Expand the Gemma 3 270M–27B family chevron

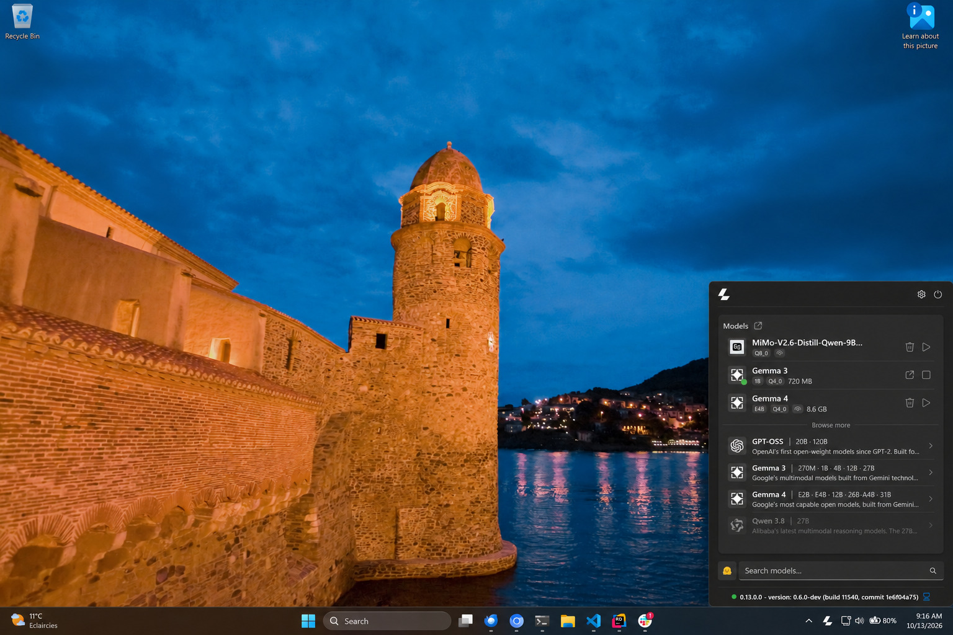pyautogui.click(x=931, y=473)
